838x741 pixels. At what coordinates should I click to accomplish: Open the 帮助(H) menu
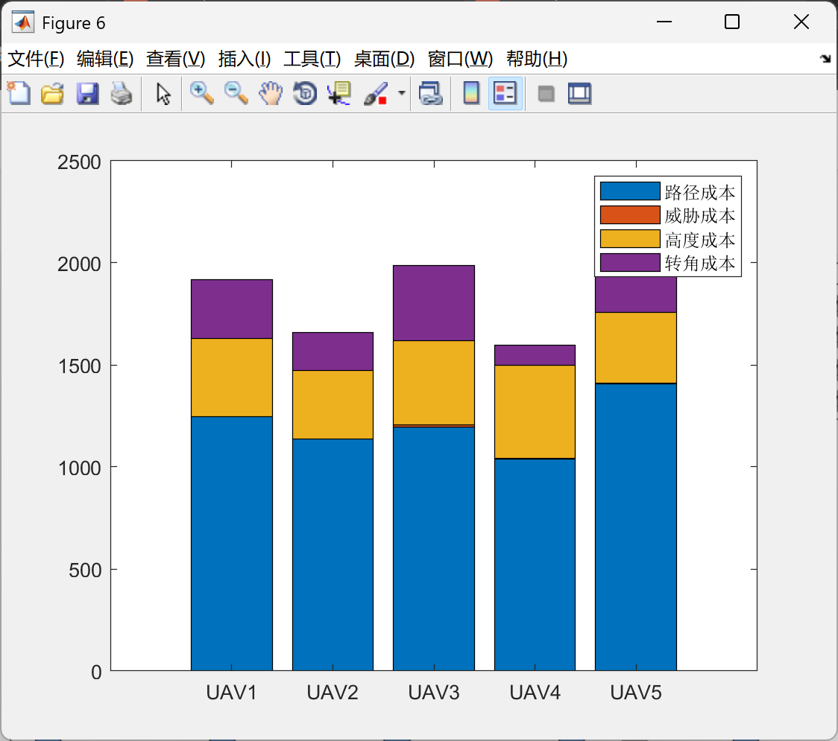pyautogui.click(x=537, y=59)
